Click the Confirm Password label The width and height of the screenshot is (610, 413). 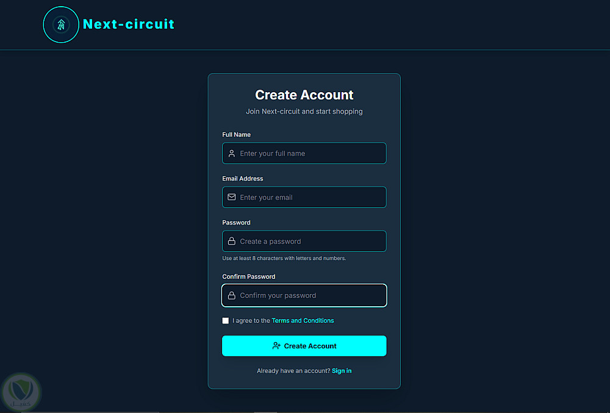point(249,277)
